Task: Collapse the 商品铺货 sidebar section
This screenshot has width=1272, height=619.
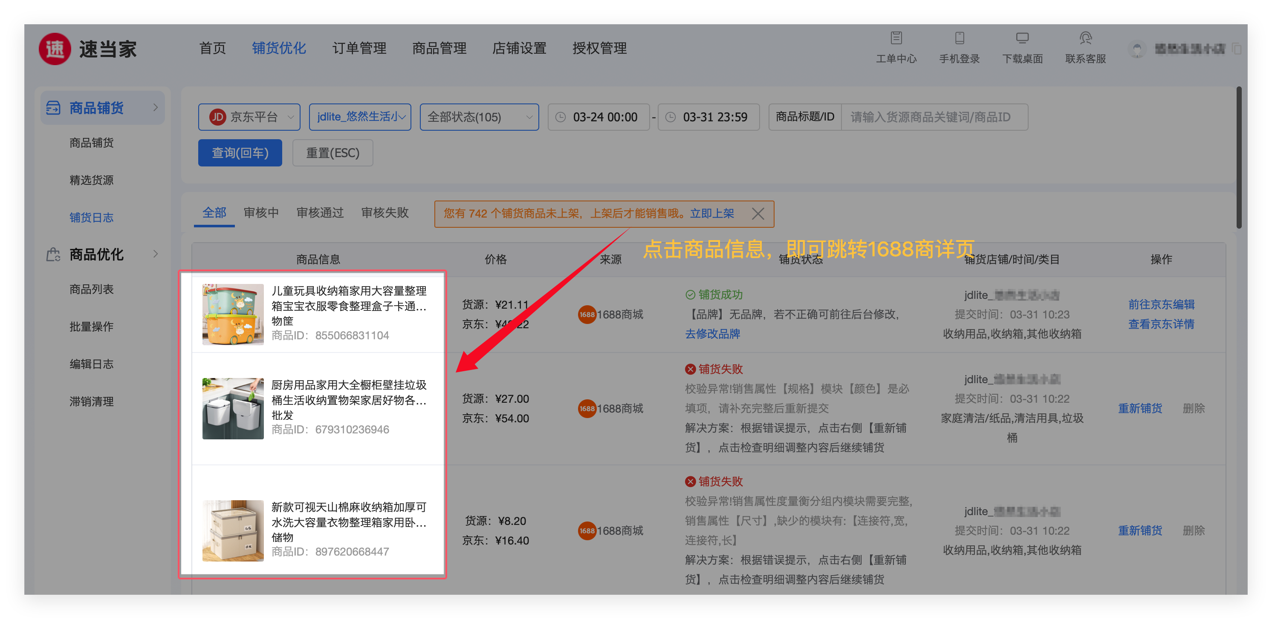Action: (x=156, y=108)
